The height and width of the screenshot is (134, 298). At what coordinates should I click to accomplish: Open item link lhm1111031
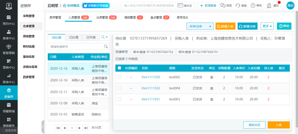pos(151,99)
